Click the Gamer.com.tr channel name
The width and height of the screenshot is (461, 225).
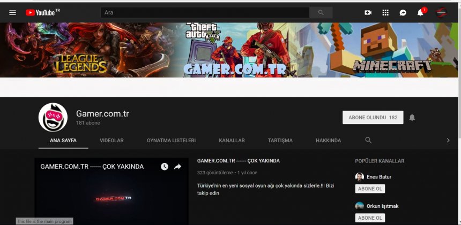click(x=102, y=114)
